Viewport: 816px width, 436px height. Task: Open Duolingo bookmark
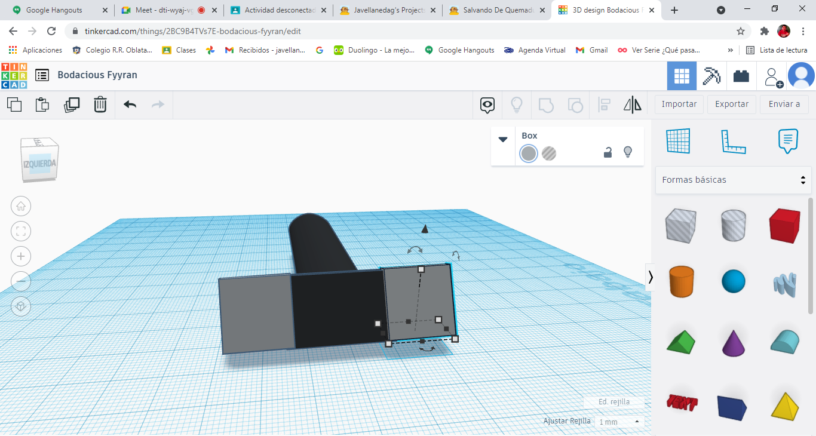point(375,50)
